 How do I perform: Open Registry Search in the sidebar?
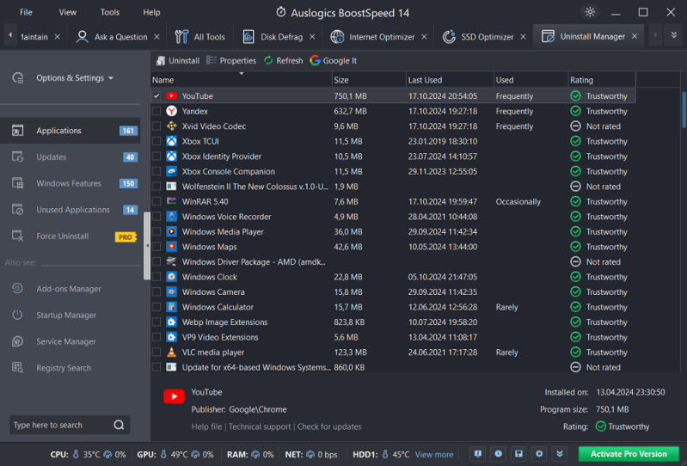[64, 368]
